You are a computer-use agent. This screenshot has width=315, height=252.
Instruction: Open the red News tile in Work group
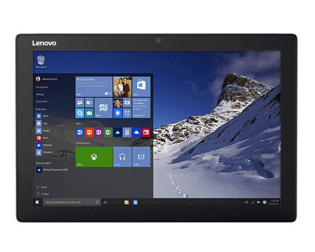point(146,132)
